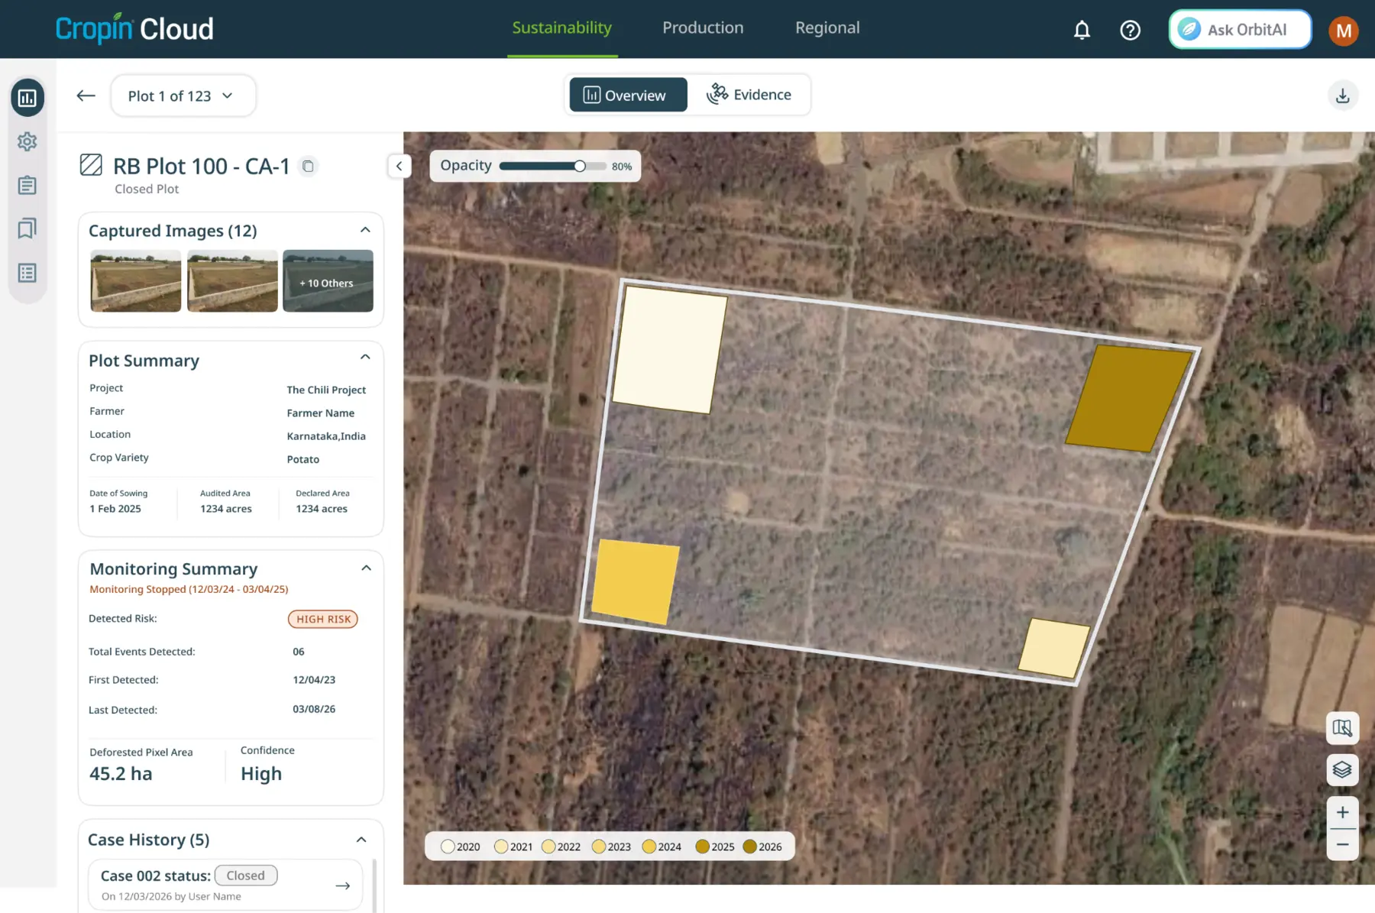Toggle the 2026 legend swatch
Screen dimensions: 1375x913
750,847
